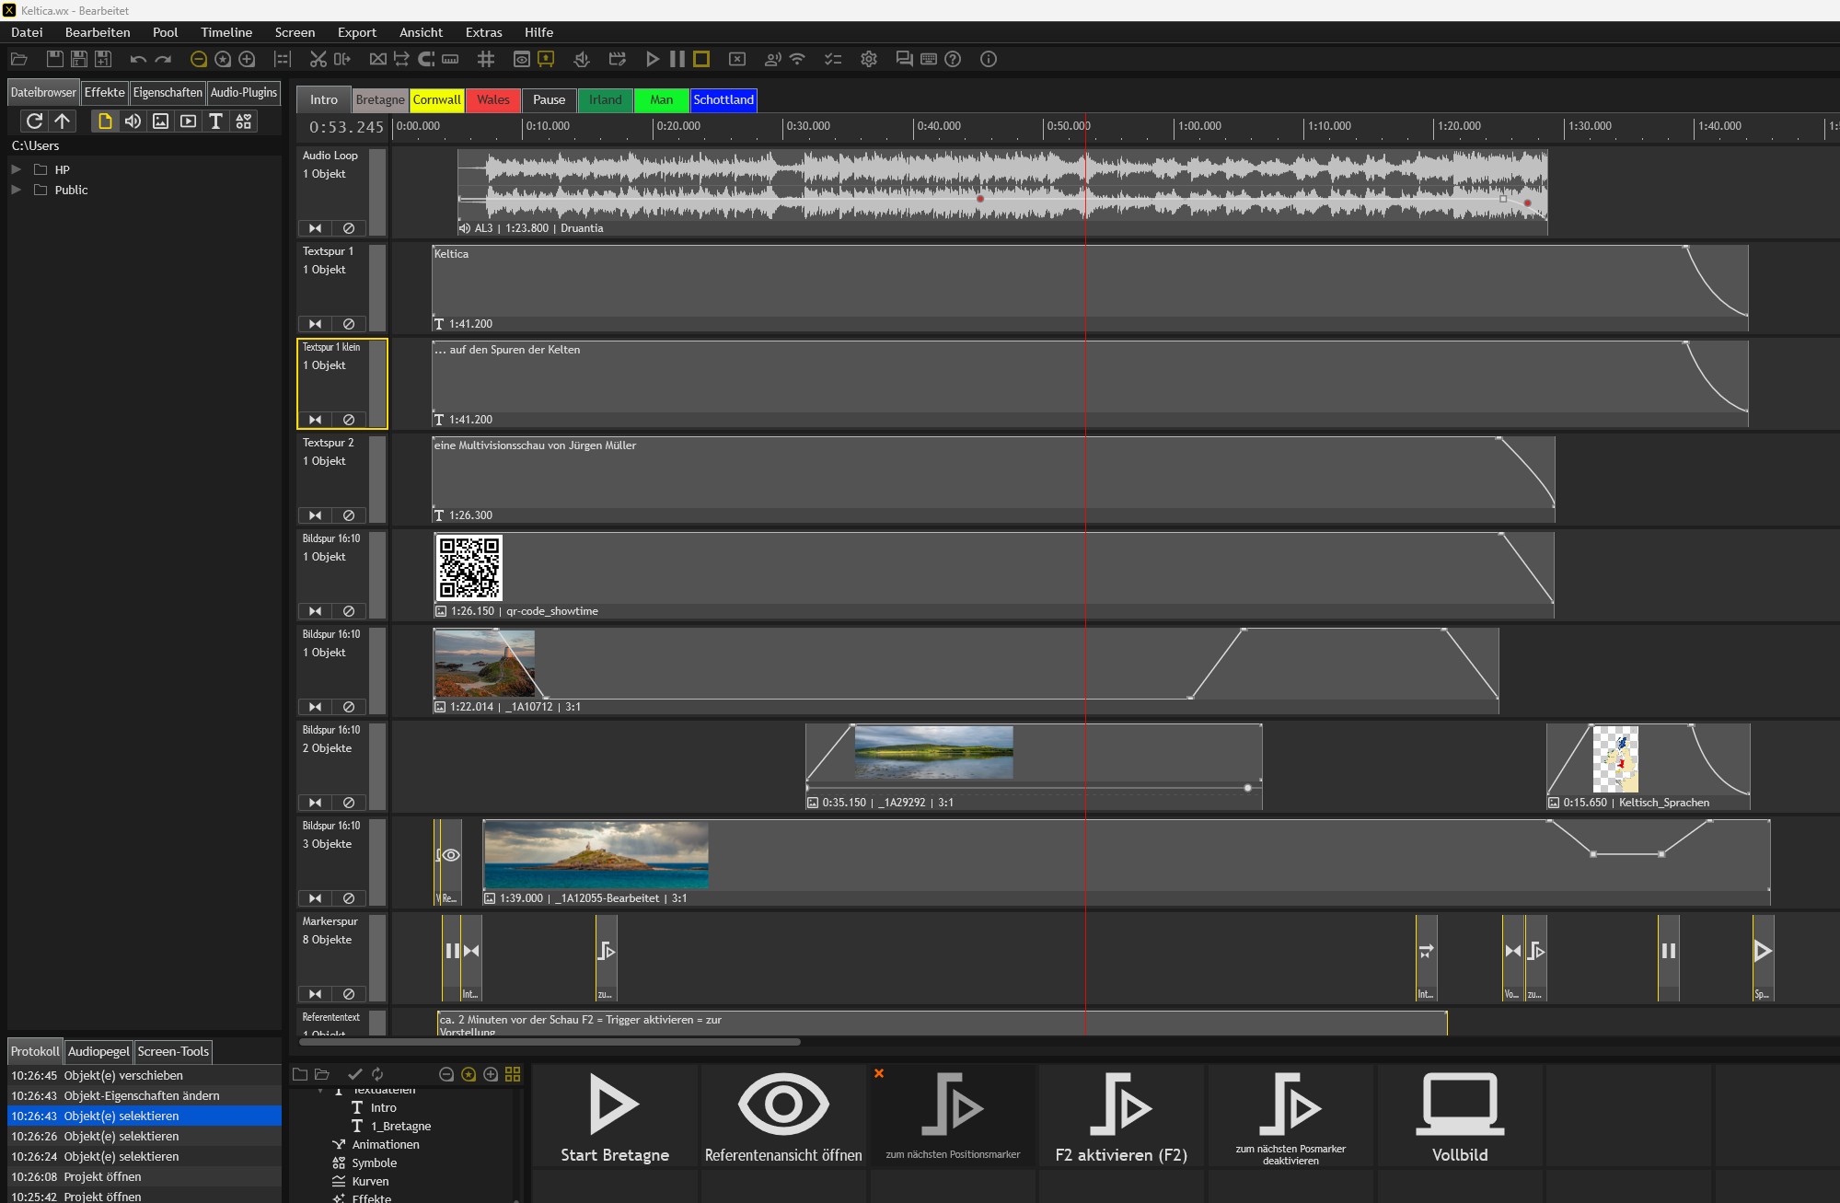Toggle the pool grid view icon
1840x1203 pixels.
[x=513, y=1074]
